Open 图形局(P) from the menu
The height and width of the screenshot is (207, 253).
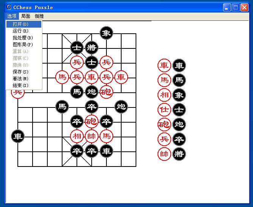tap(23, 45)
